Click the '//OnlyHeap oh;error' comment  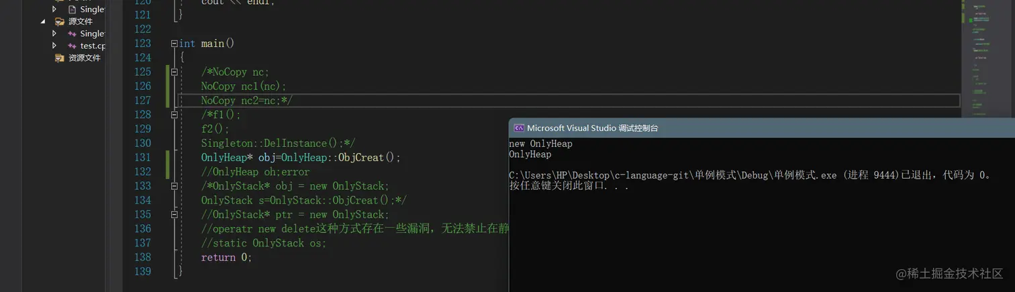255,172
